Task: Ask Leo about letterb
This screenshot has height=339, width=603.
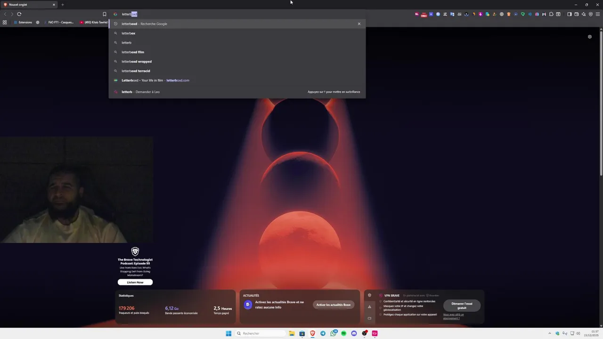Action: pyautogui.click(x=237, y=92)
